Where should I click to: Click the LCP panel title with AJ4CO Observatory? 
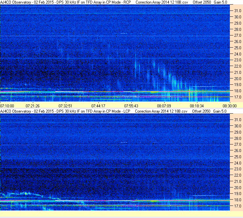pyautogui.click(x=65, y=111)
